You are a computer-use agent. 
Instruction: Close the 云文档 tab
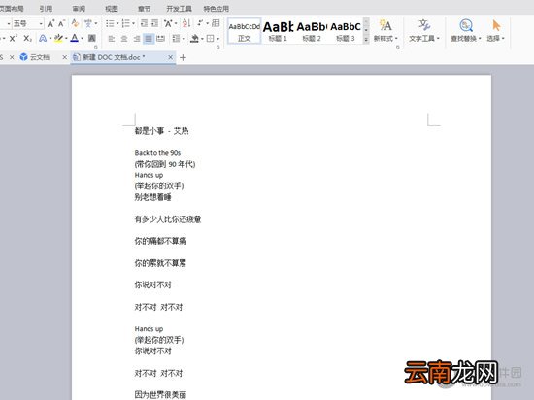coord(65,57)
